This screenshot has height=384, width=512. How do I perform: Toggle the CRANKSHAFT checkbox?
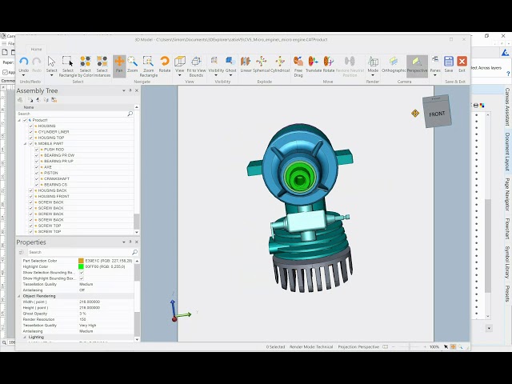point(37,179)
